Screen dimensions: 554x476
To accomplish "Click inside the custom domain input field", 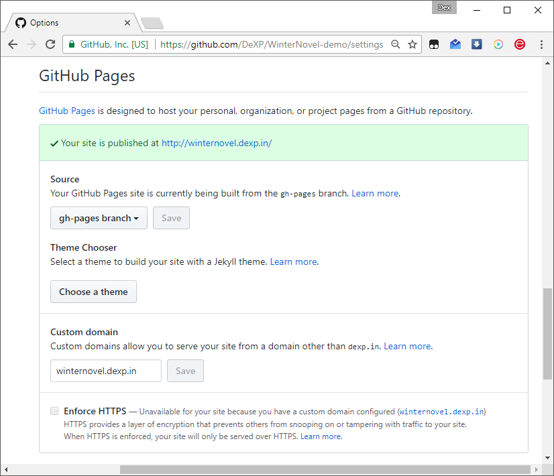I will click(105, 371).
